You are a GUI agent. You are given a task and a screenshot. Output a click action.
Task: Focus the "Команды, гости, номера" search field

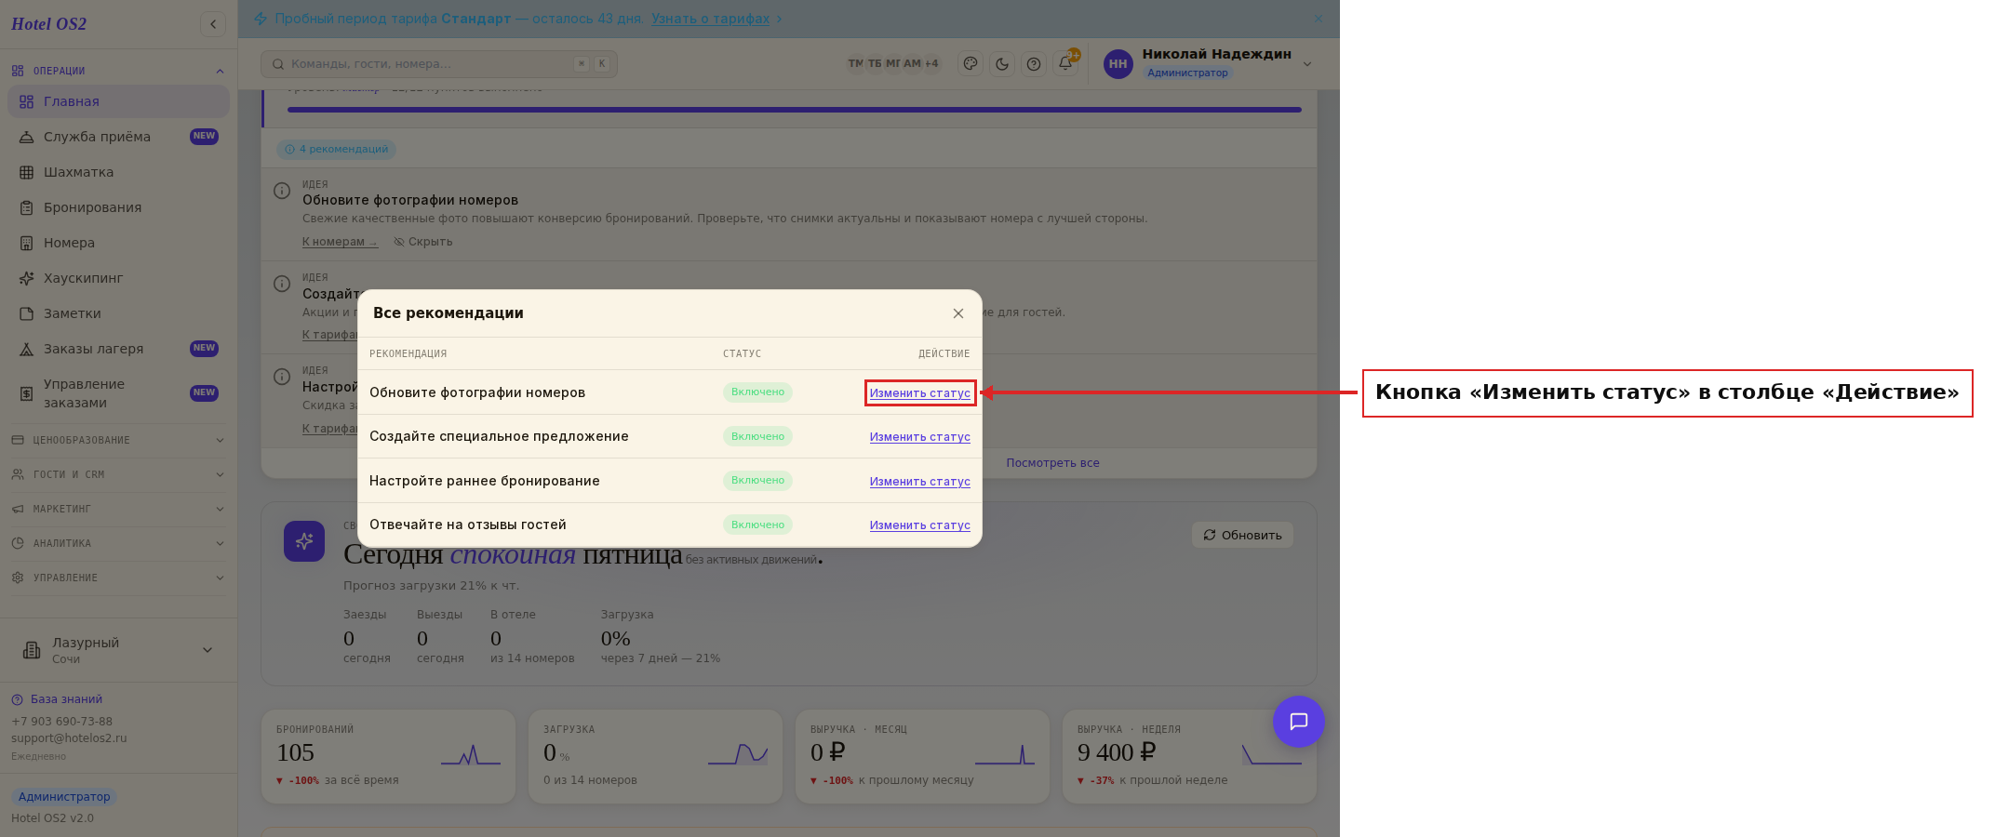(439, 64)
